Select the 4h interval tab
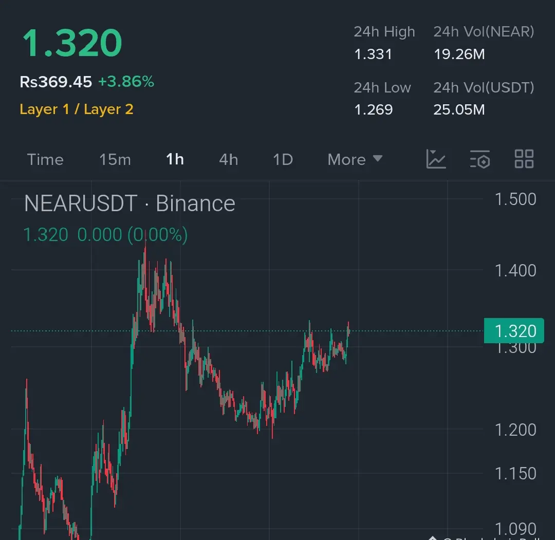 228,160
